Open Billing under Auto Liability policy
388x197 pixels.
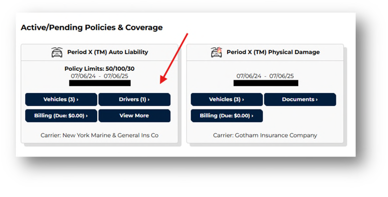61,116
